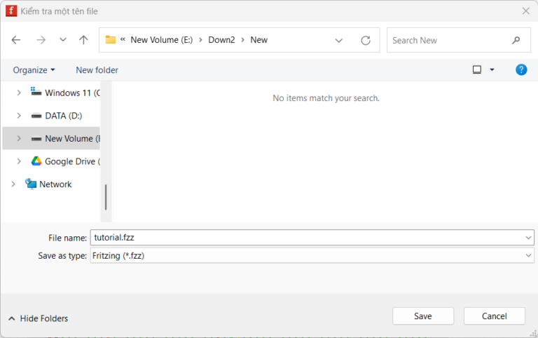Open more view options arrow

point(492,69)
